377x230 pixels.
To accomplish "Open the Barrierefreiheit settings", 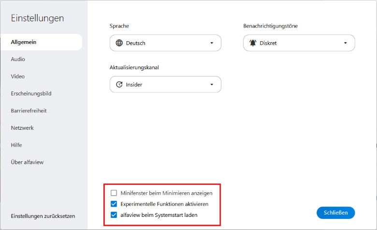I will click(29, 111).
